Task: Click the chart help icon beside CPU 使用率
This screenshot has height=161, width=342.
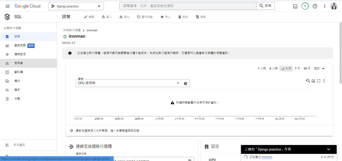Action: pos(185,83)
